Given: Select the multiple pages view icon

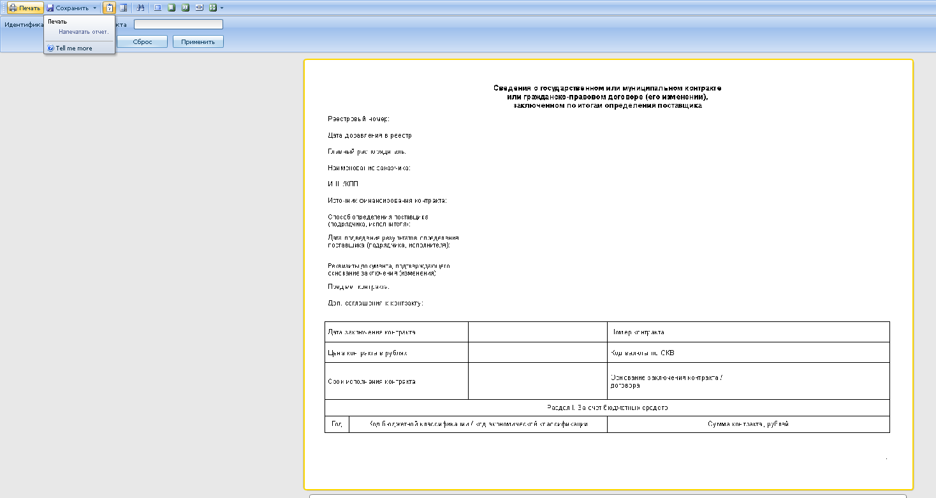Looking at the screenshot, I should point(213,8).
